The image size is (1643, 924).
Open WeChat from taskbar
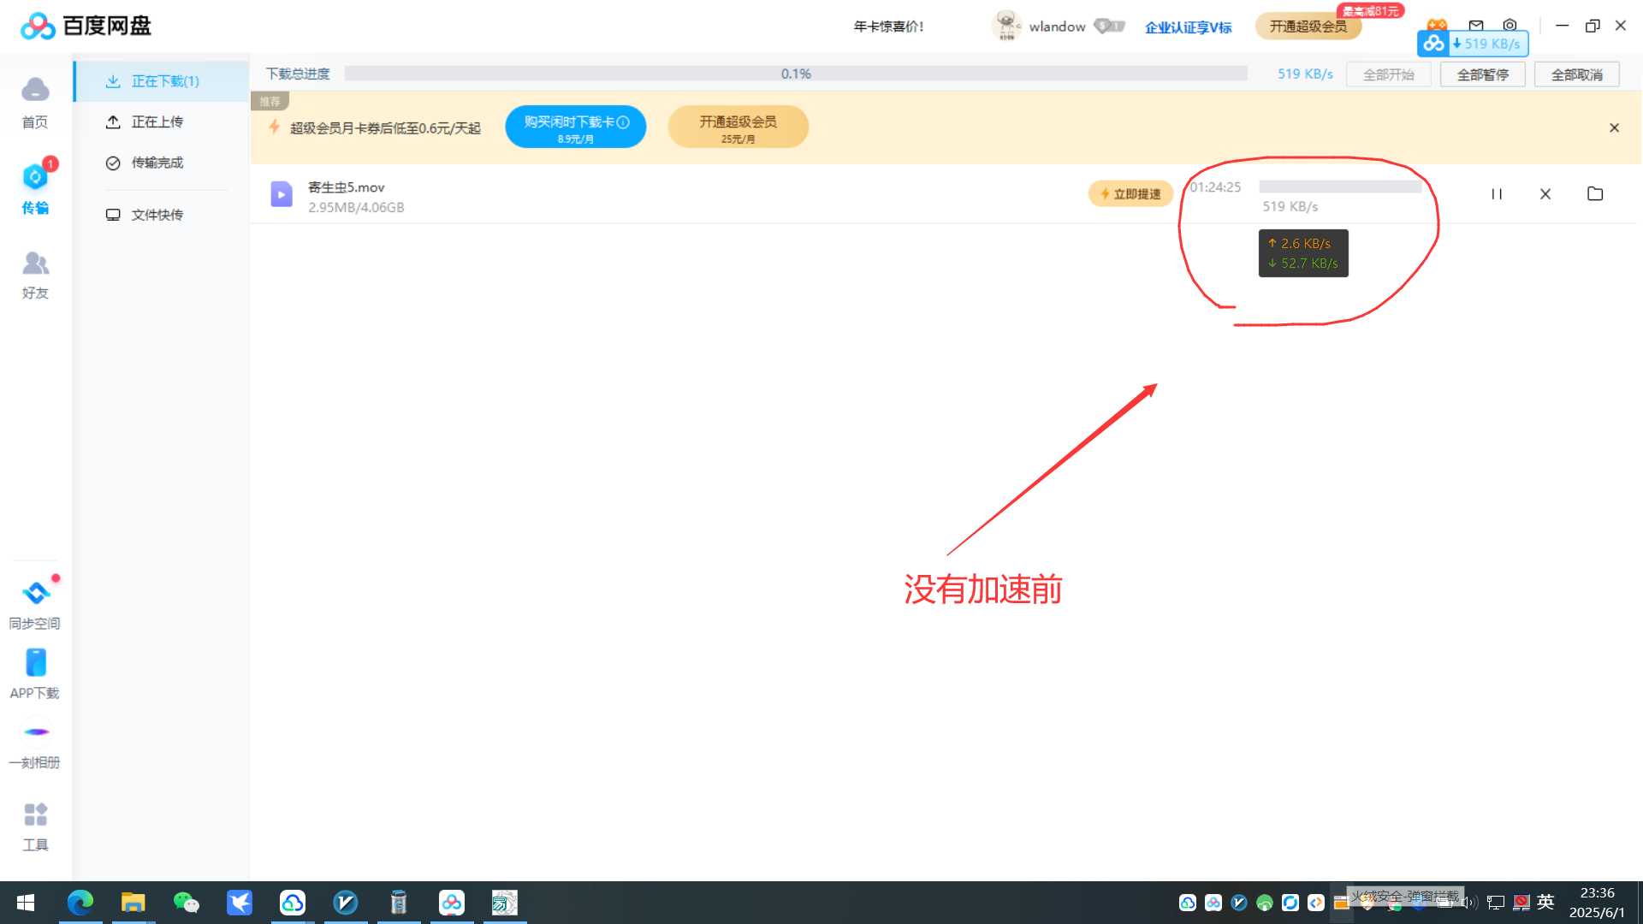pos(186,903)
